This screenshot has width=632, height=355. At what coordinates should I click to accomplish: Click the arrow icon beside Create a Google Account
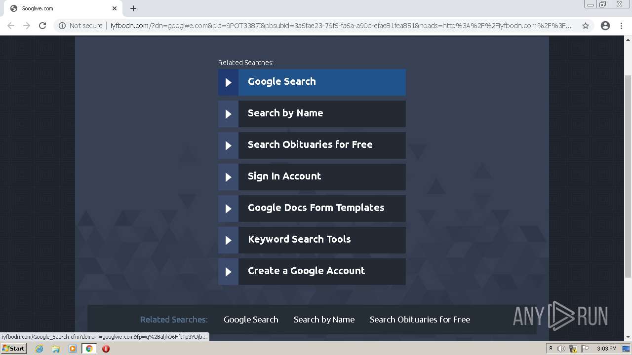pyautogui.click(x=228, y=272)
